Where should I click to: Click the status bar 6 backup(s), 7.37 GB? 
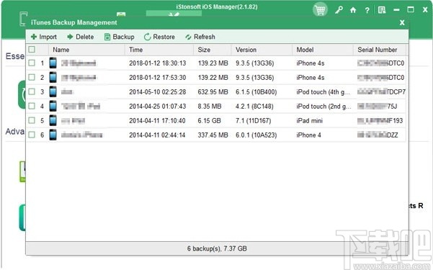[217, 248]
